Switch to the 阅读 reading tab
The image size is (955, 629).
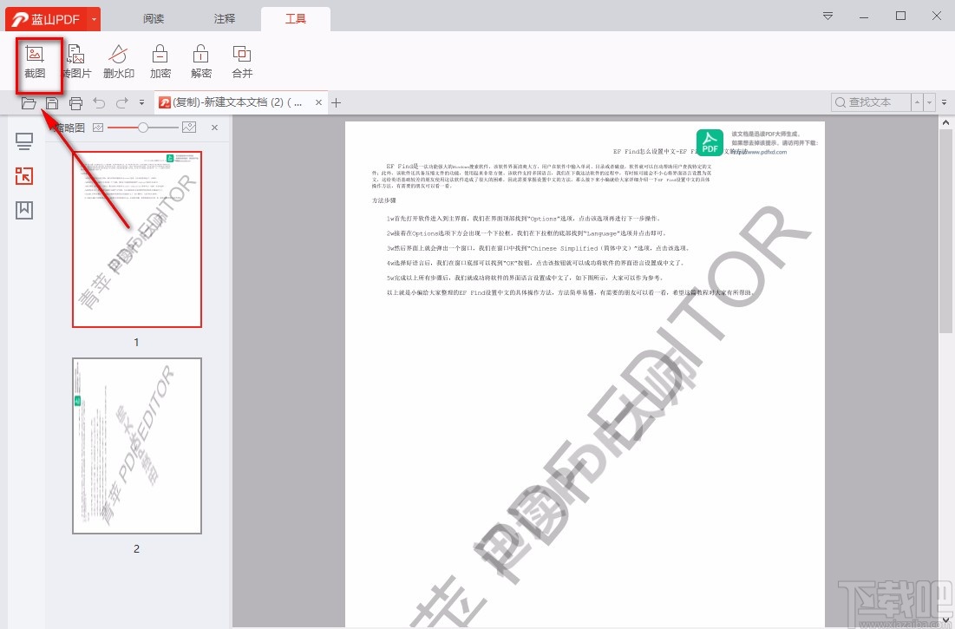153,17
